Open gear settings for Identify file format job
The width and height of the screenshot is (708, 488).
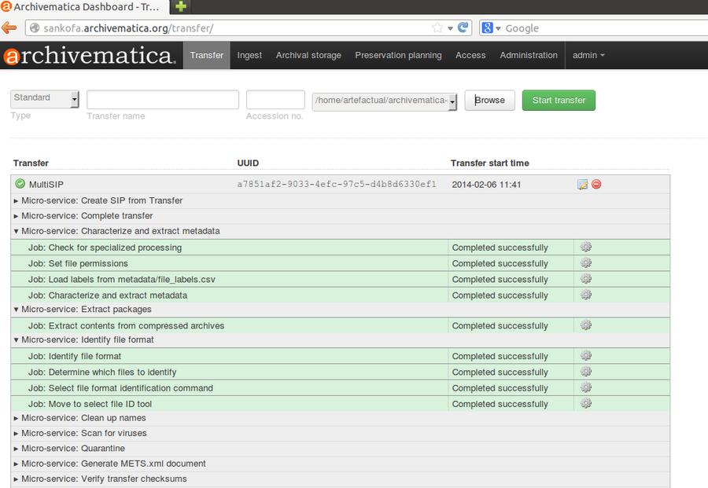(585, 356)
